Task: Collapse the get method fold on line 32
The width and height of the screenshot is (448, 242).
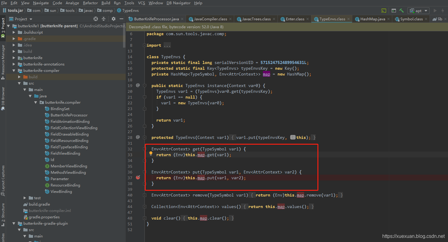Action: 144,149
